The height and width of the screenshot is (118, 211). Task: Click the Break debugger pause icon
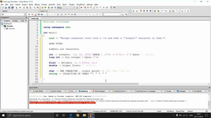coord(104,8)
